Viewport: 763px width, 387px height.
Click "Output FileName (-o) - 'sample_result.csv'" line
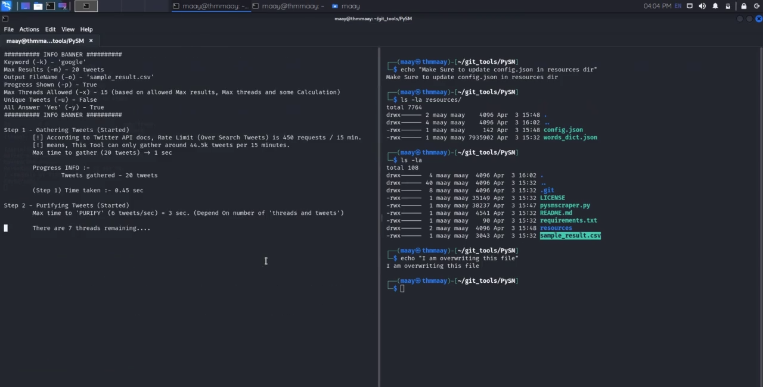point(79,77)
